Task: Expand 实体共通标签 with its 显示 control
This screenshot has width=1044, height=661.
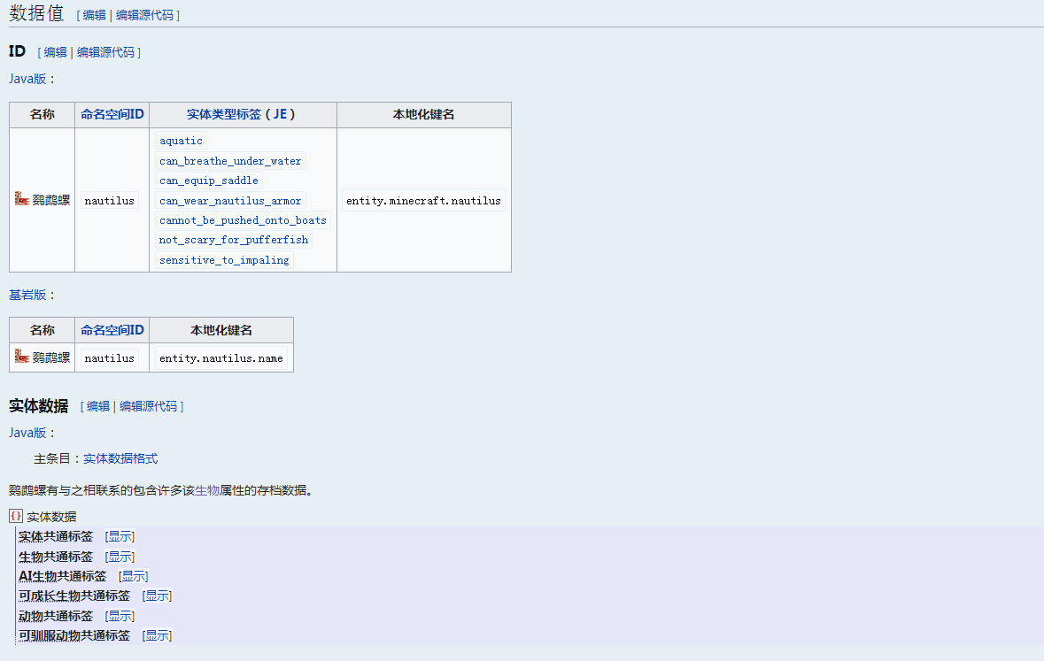Action: point(119,535)
